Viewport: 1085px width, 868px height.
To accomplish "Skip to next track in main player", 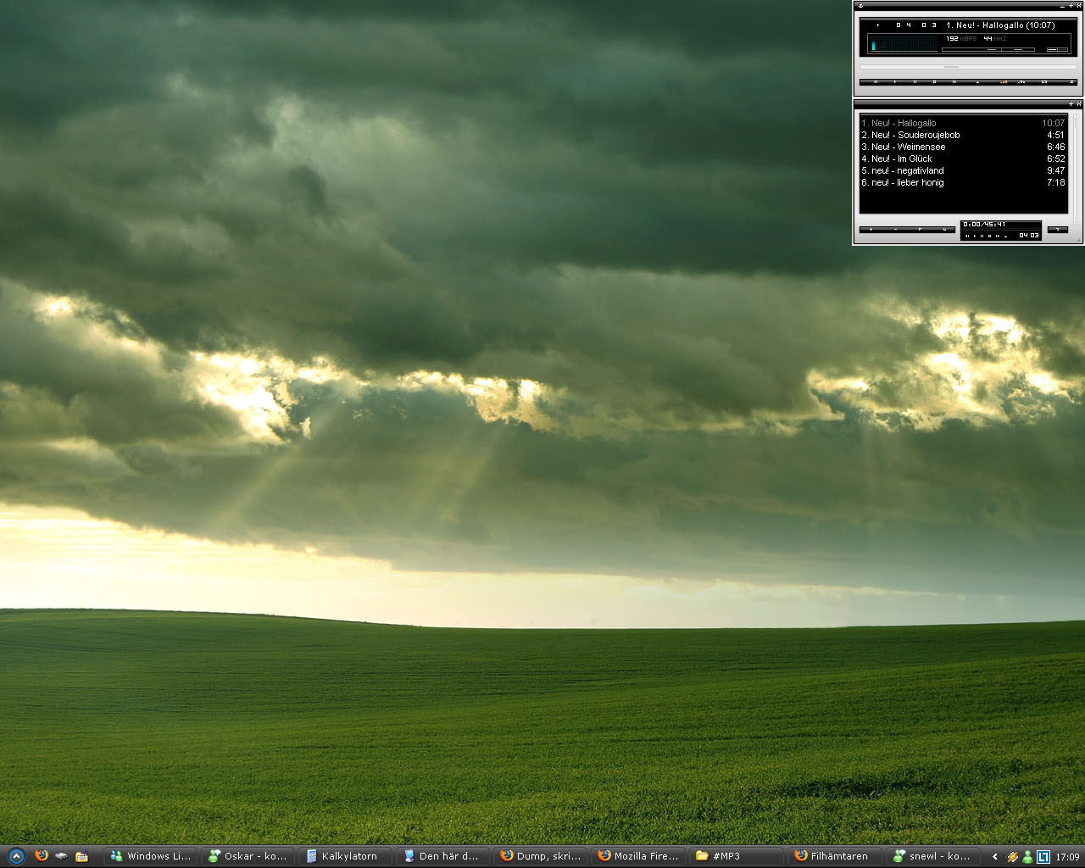I will [954, 82].
